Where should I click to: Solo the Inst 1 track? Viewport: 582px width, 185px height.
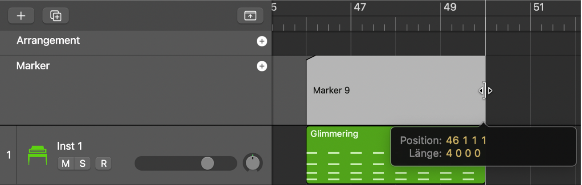click(82, 164)
